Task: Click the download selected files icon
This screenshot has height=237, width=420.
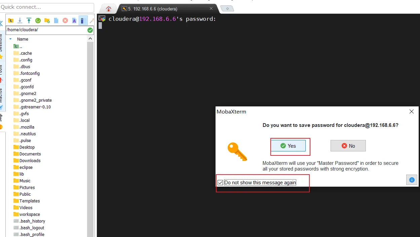Action: pyautogui.click(x=20, y=20)
